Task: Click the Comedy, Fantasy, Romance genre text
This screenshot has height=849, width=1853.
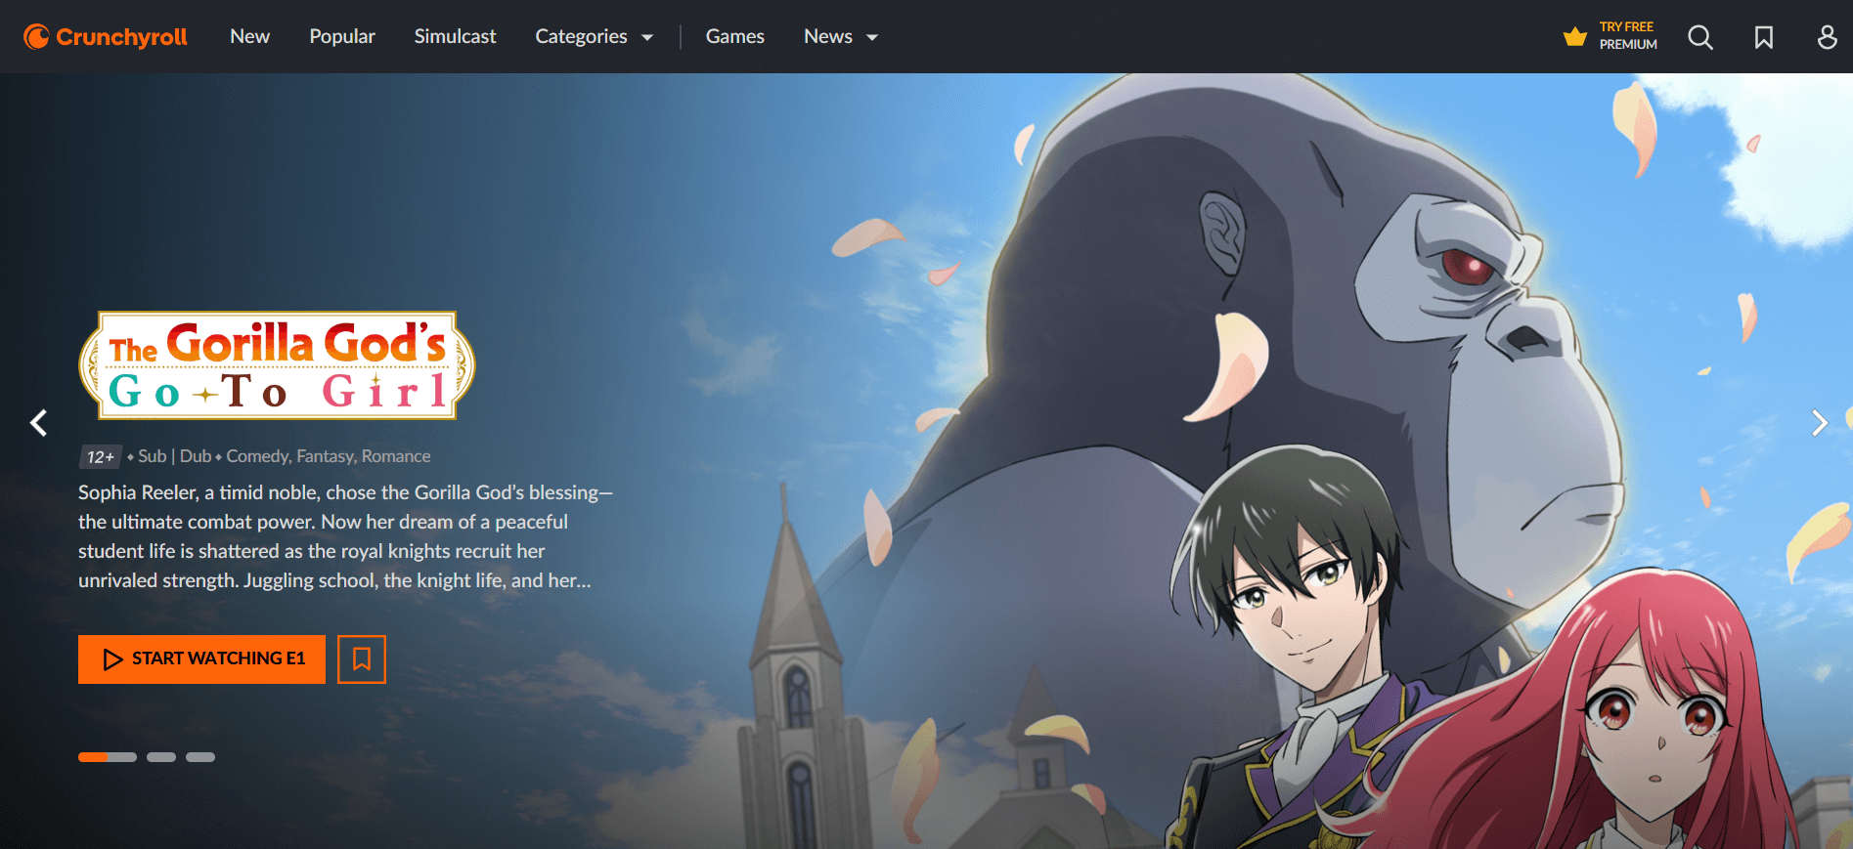Action: tap(329, 456)
